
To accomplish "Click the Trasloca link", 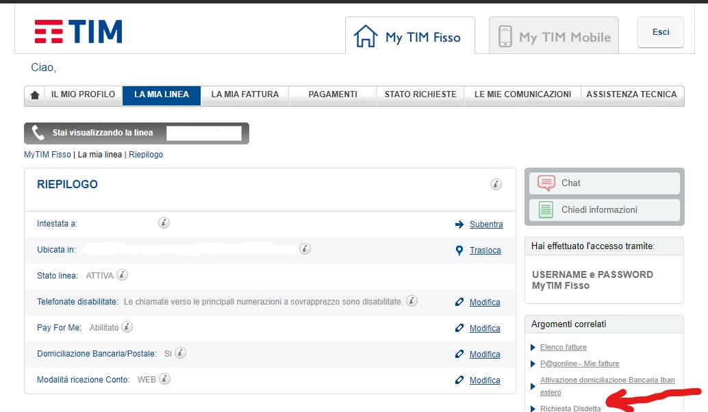I will point(485,250).
